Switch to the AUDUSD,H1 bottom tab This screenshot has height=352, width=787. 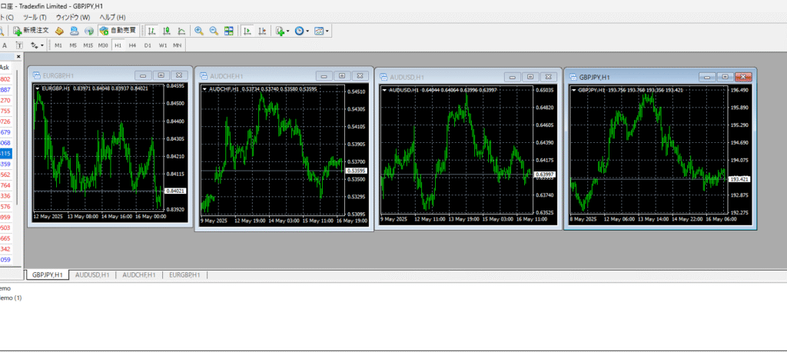point(92,274)
